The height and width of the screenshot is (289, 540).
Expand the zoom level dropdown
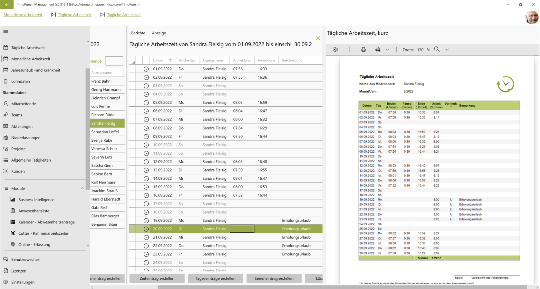point(447,50)
